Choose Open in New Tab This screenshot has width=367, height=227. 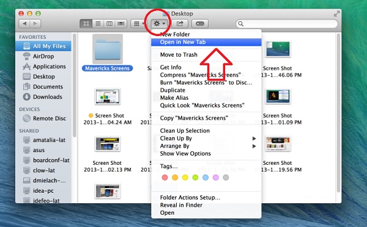pyautogui.click(x=206, y=42)
